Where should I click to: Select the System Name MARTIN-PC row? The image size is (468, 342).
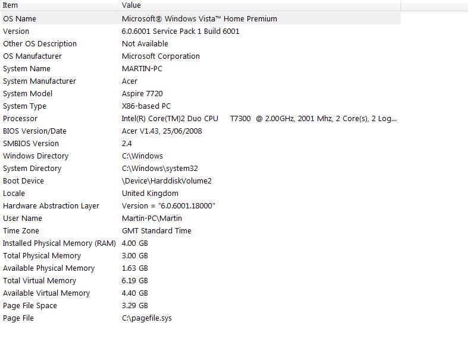[200, 68]
